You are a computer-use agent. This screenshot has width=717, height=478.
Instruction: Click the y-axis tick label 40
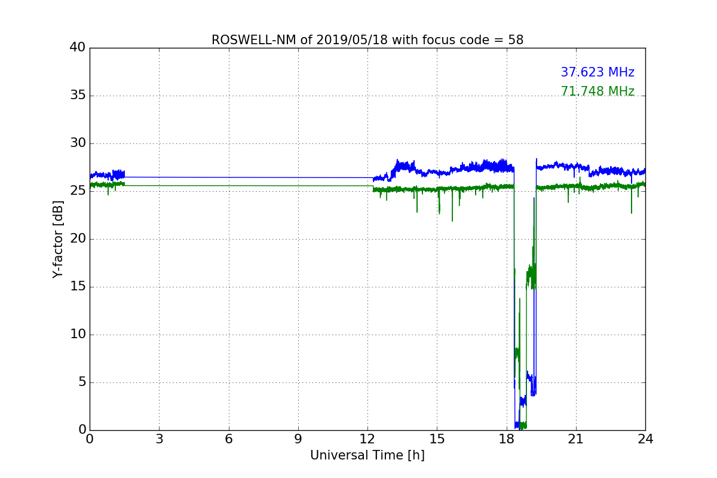click(x=78, y=48)
